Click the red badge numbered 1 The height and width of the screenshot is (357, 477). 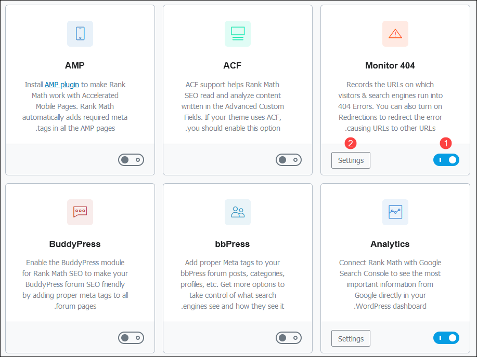tap(445, 142)
